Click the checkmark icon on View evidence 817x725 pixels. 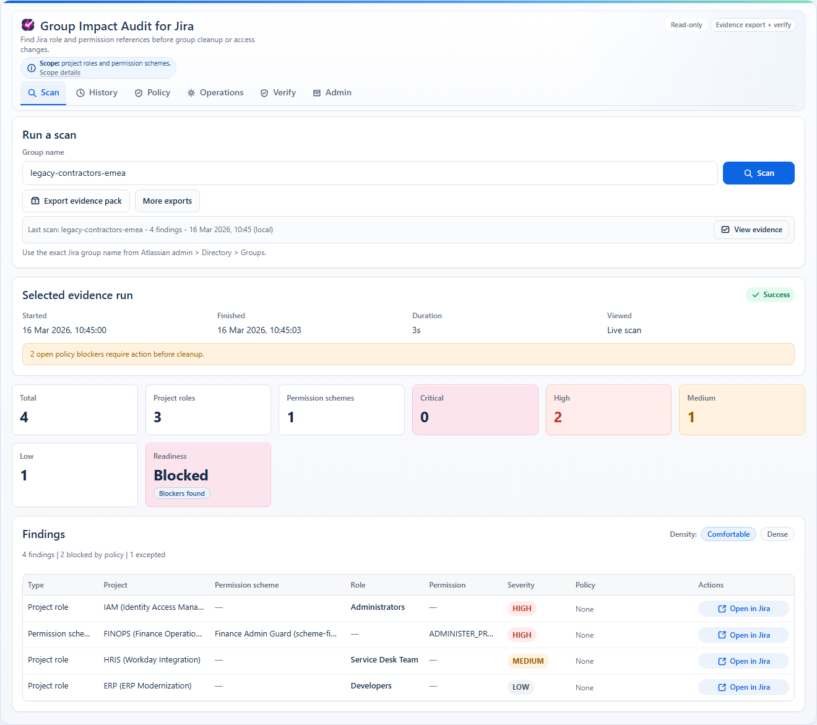pyautogui.click(x=725, y=229)
